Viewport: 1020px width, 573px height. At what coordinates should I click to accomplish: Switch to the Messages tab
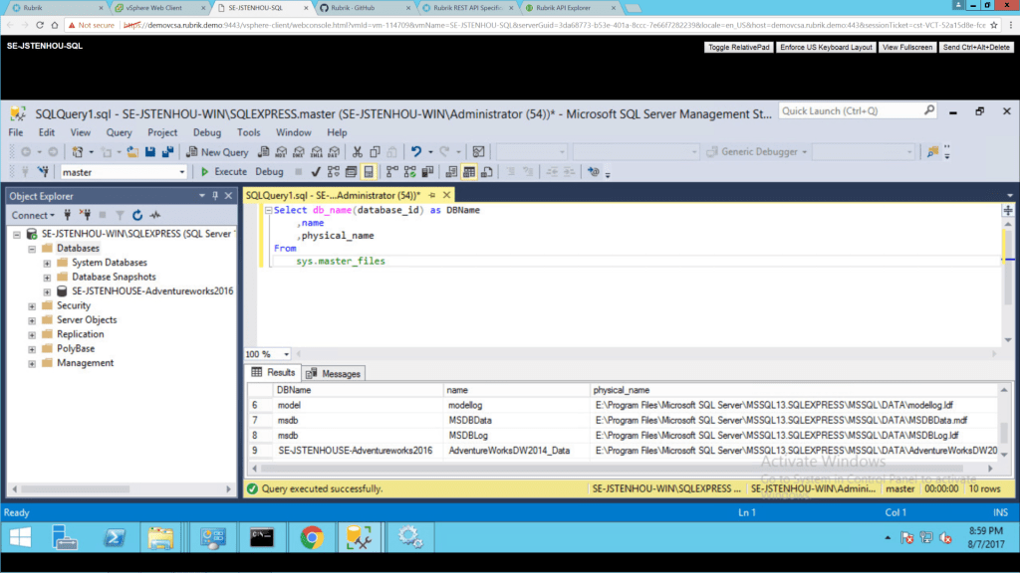click(x=335, y=373)
